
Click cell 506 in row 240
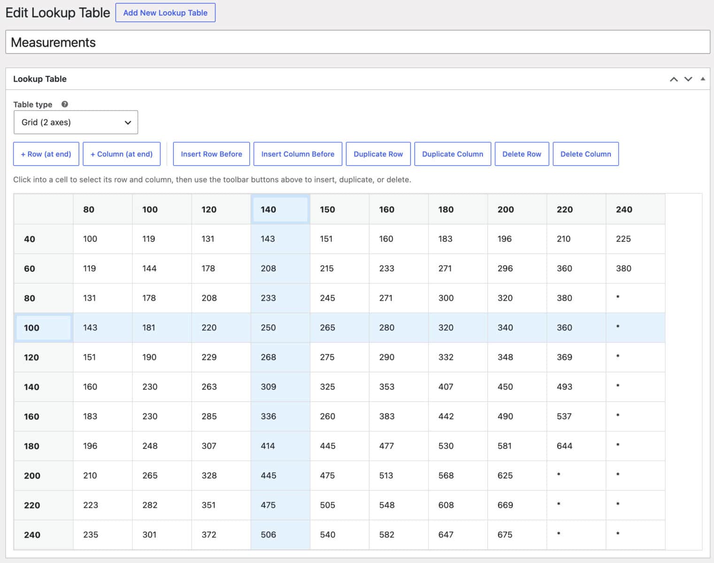[280, 534]
